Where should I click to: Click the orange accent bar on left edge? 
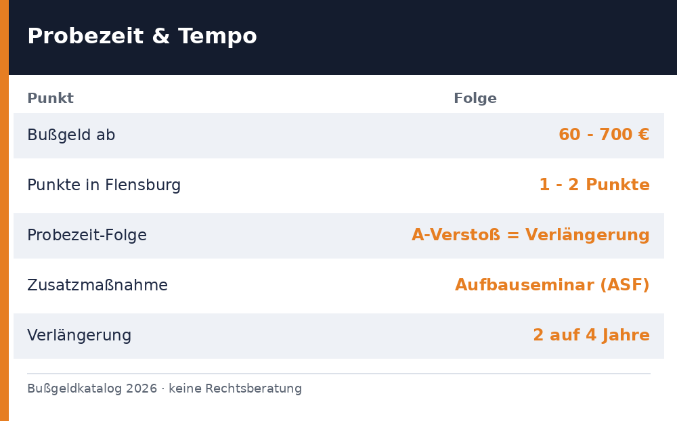4,210
